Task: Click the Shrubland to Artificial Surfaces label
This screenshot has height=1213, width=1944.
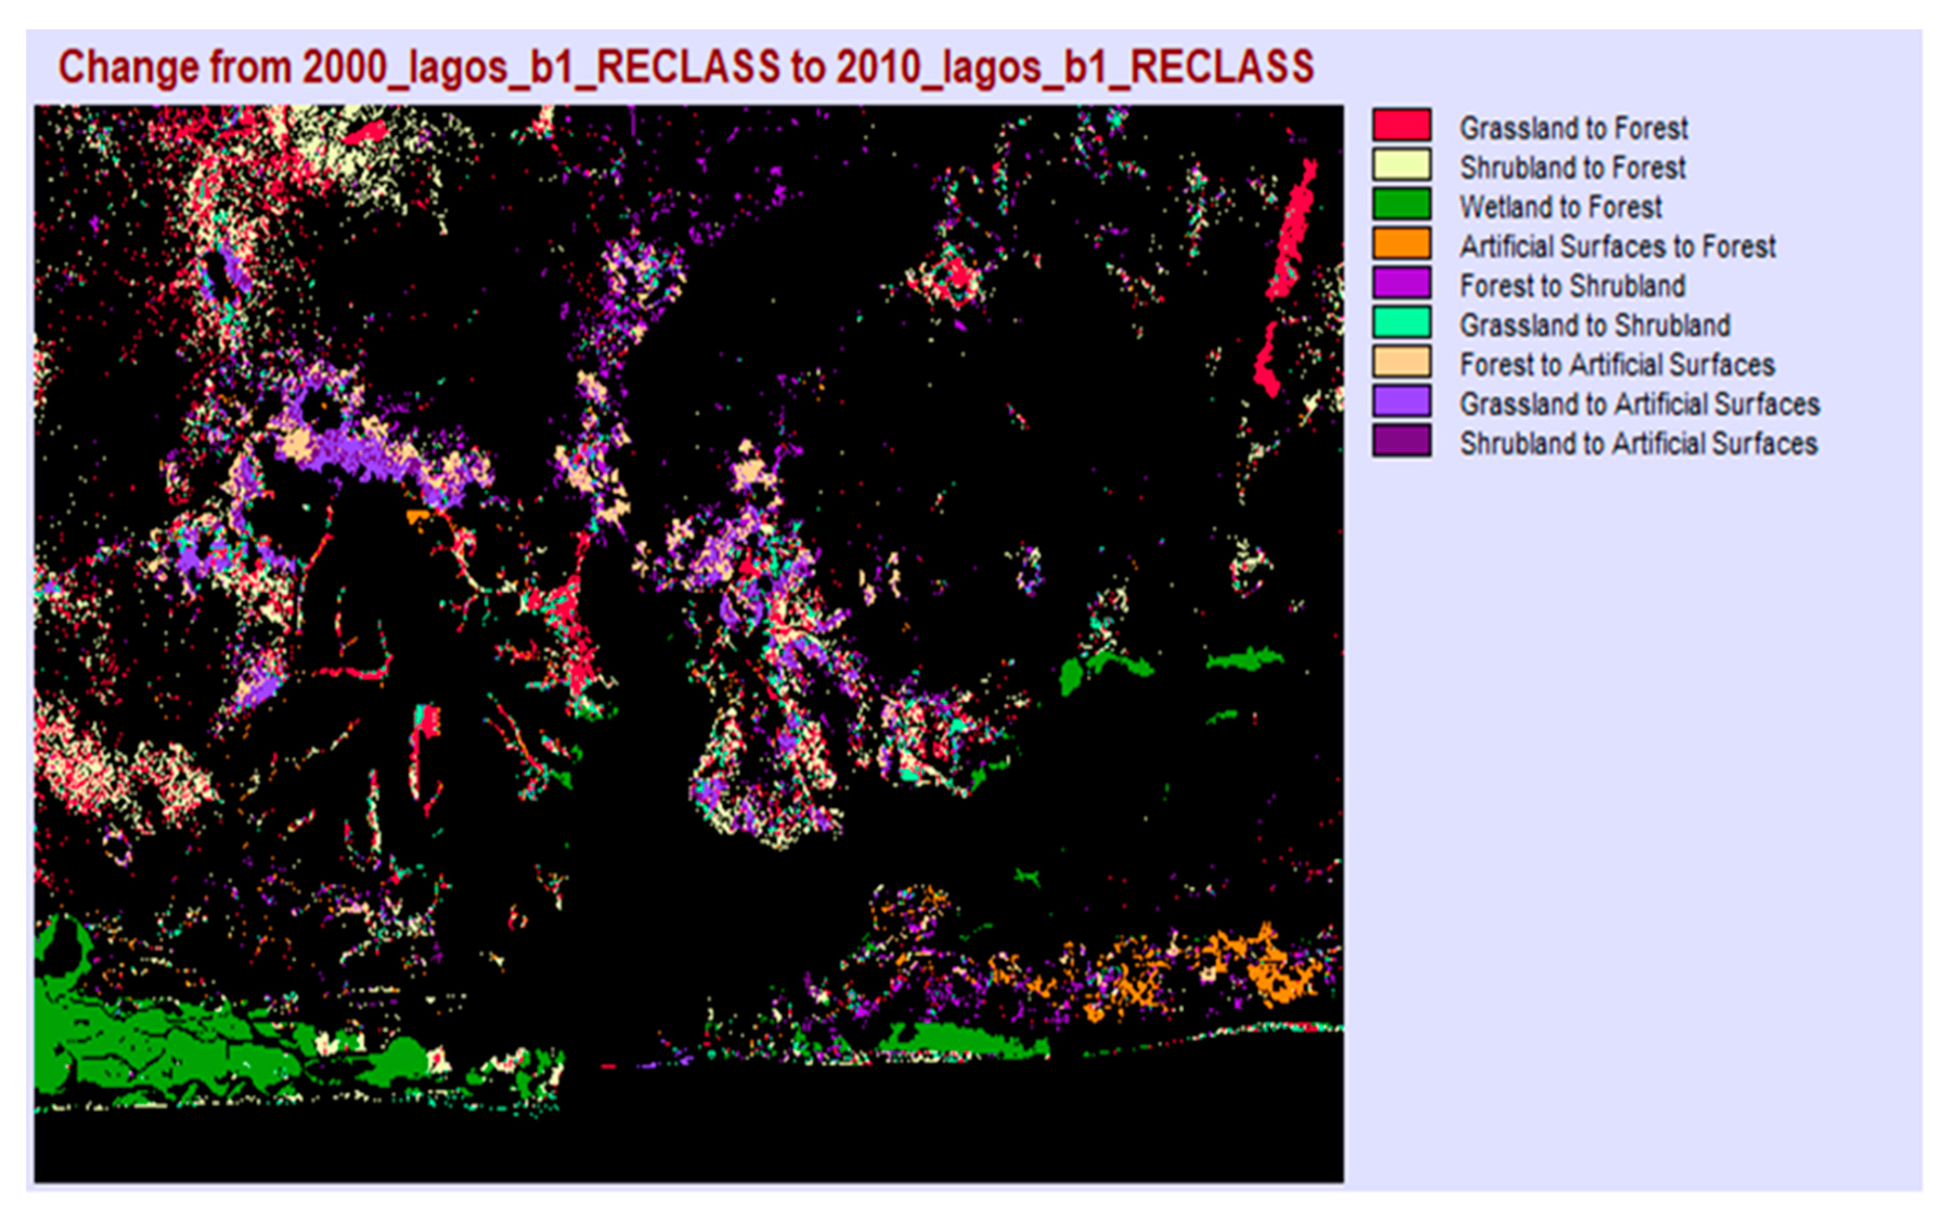Action: click(x=1639, y=443)
